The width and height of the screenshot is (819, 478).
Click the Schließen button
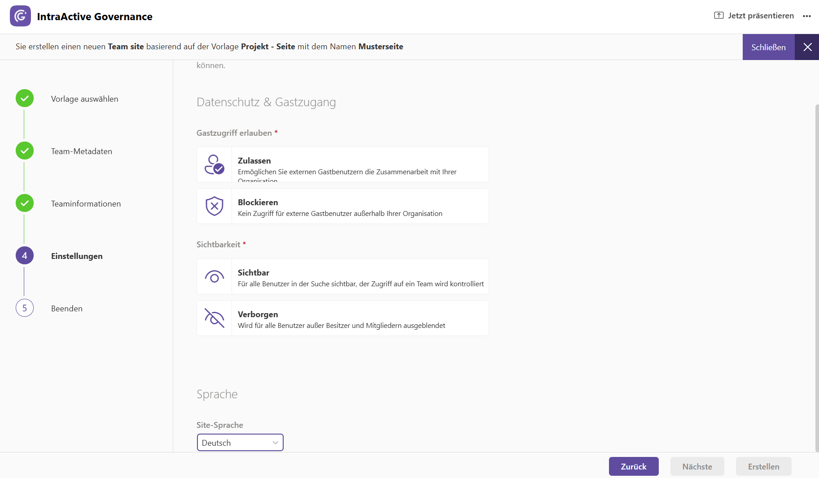tap(768, 47)
